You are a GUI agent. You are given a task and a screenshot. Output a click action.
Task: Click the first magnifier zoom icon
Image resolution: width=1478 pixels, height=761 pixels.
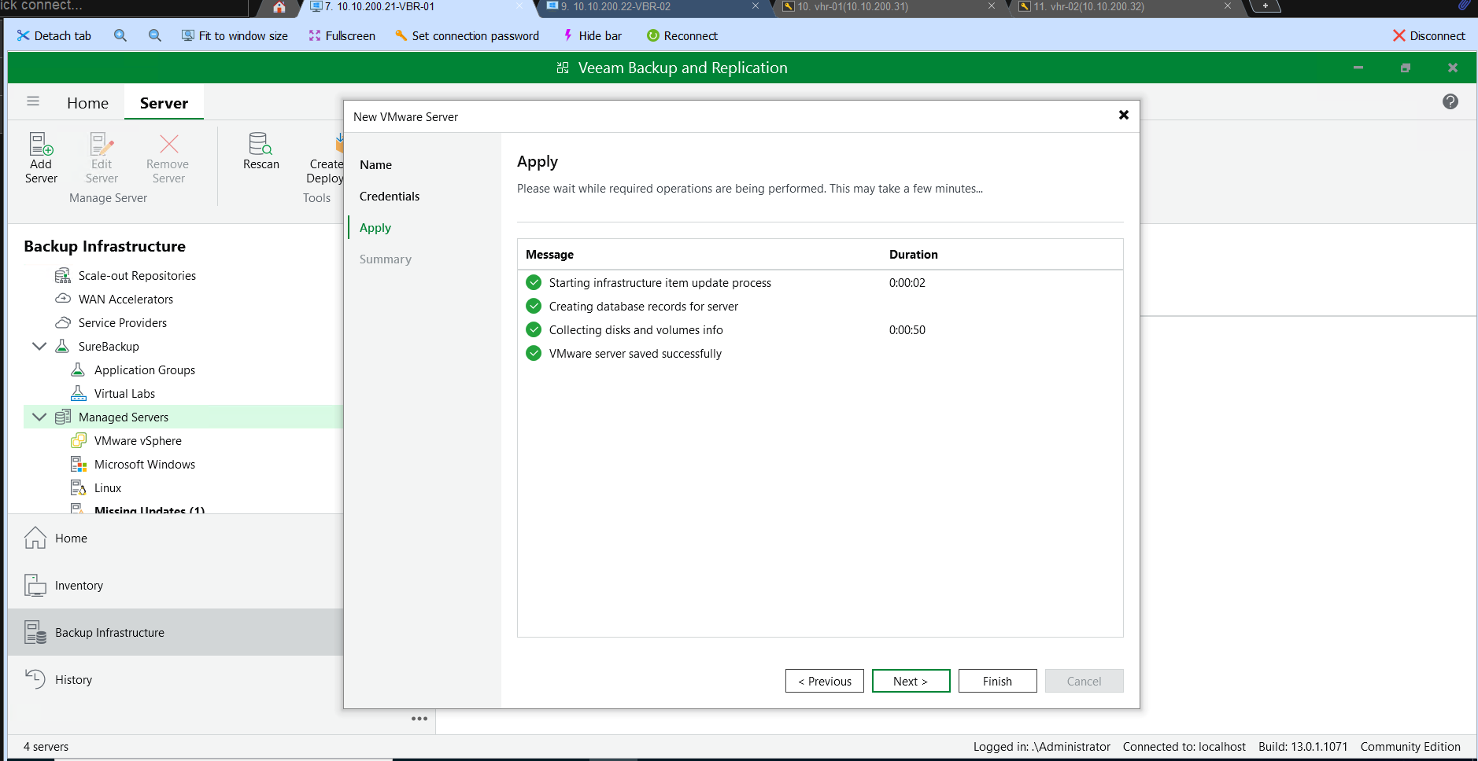pos(120,35)
